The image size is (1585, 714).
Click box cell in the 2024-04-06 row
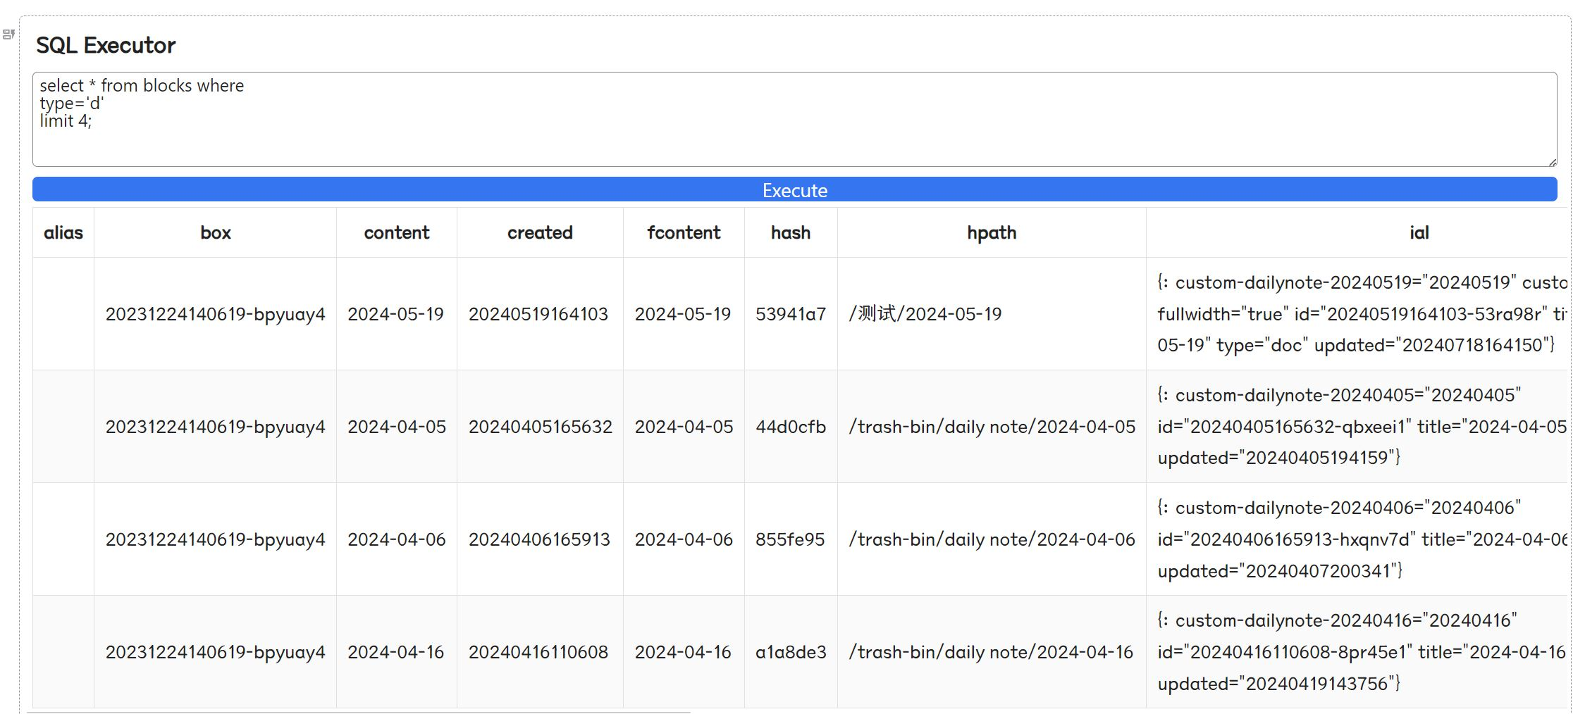click(215, 539)
